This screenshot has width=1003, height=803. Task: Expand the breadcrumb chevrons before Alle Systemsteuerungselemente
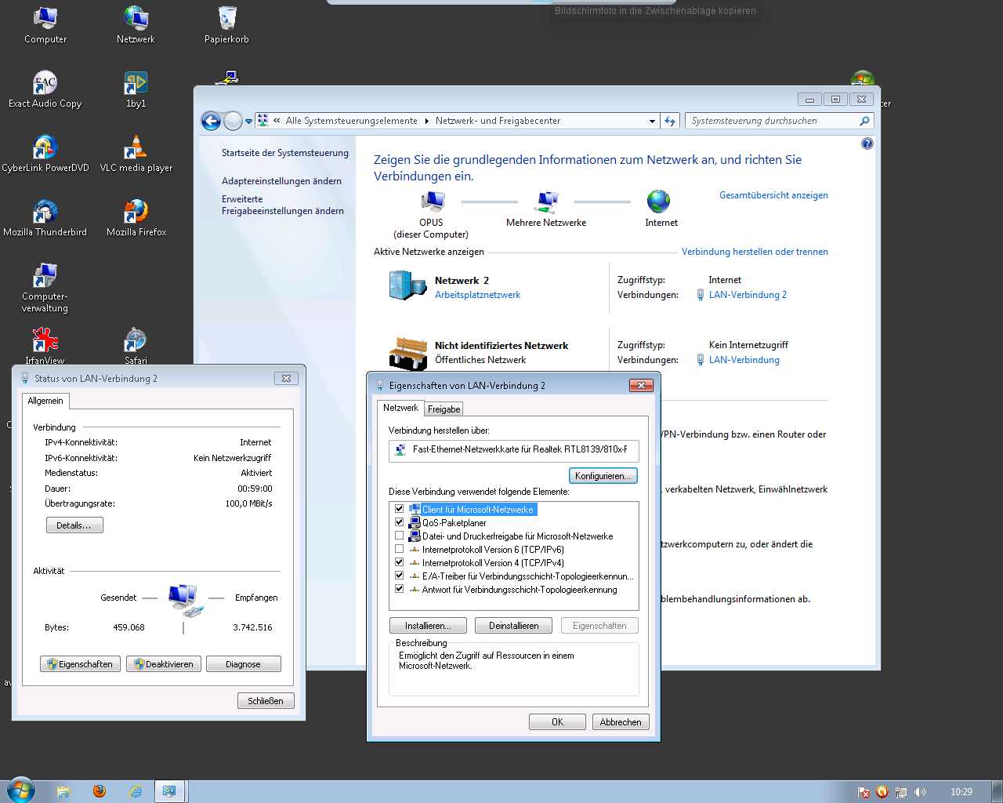pos(277,121)
